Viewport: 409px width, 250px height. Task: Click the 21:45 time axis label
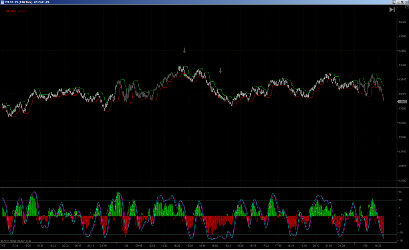[103, 246]
